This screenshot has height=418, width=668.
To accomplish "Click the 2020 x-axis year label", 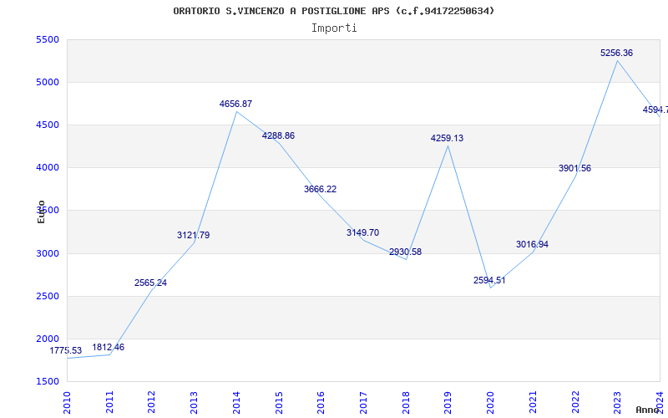I will point(490,402).
